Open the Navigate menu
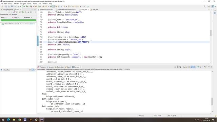This screenshot has width=217, height=122. click(23, 4)
